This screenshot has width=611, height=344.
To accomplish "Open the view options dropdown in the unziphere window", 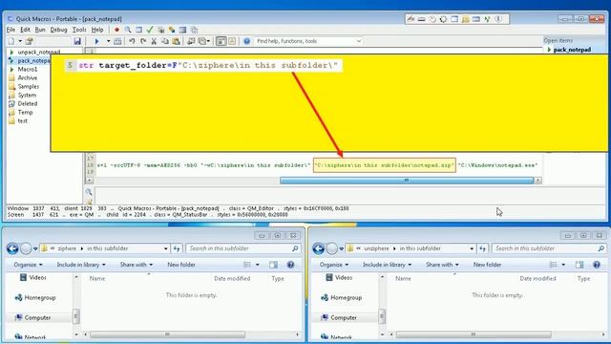I will point(563,265).
